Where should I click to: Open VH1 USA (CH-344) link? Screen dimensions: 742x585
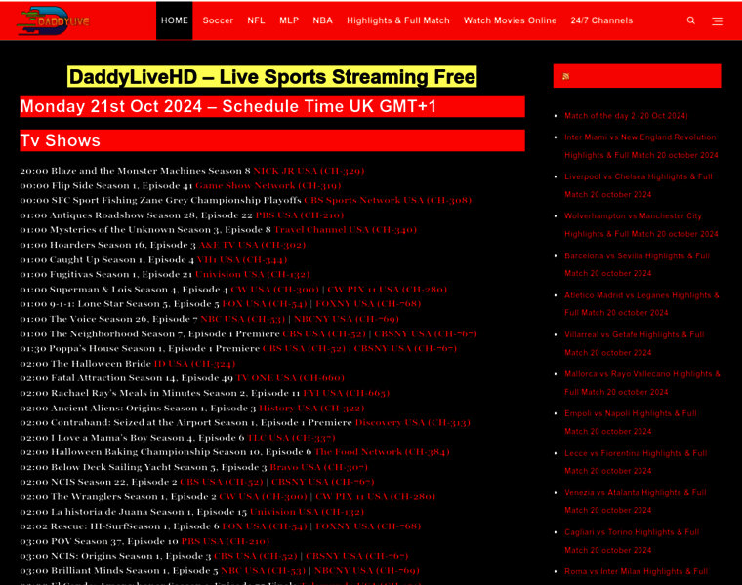(242, 260)
